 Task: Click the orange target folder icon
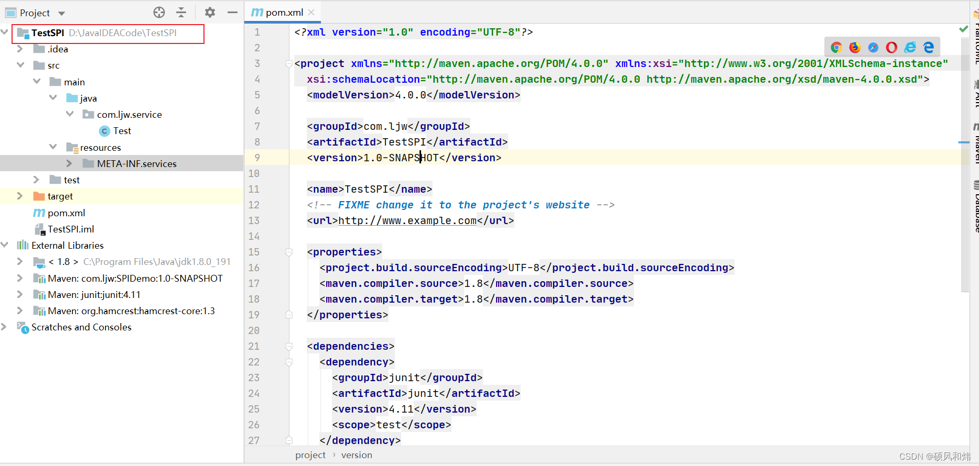click(39, 196)
